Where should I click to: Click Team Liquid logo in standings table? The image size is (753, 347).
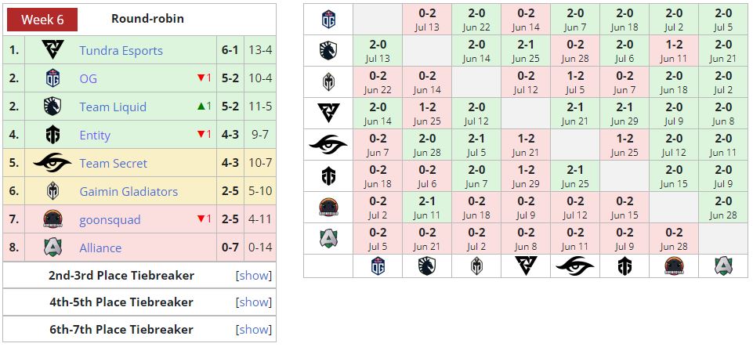[x=52, y=107]
